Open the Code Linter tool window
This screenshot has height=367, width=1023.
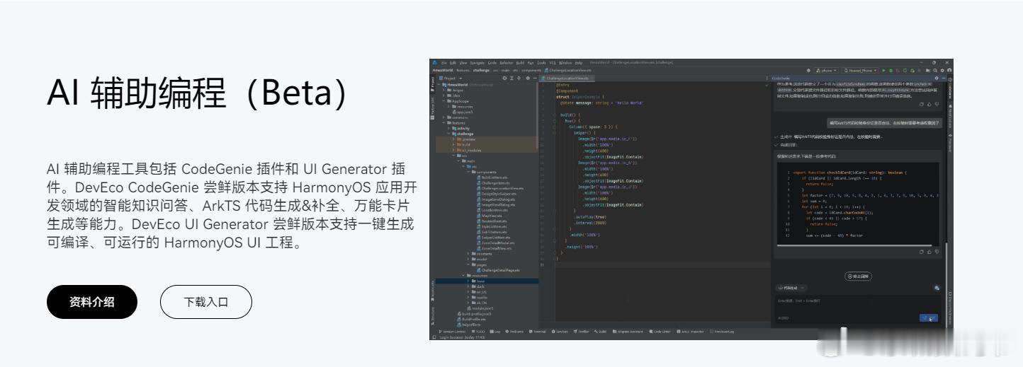(x=660, y=332)
